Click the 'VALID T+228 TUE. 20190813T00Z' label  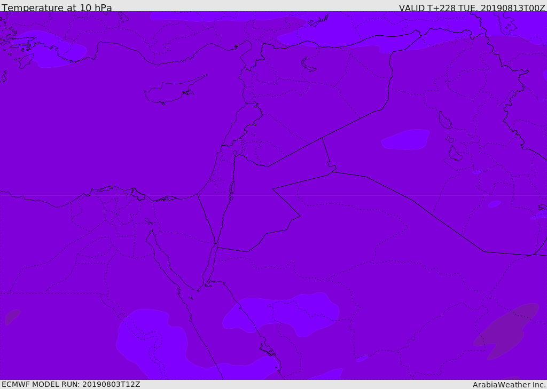pos(472,7)
